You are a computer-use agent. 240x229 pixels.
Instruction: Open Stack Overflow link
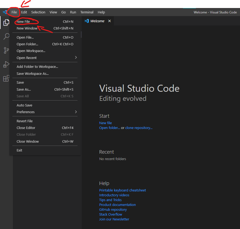coord(111,214)
